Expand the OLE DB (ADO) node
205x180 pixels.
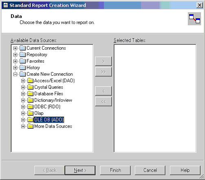pos(23,120)
